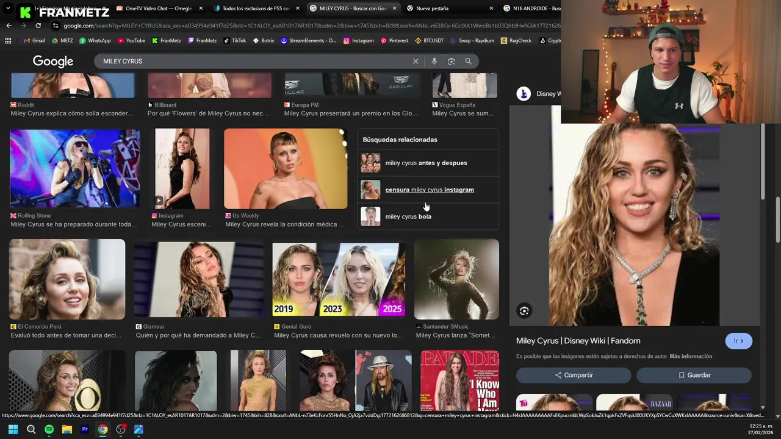Go back using browser back arrow

pos(9,26)
